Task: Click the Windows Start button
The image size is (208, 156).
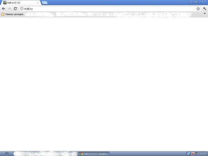Action: pyautogui.click(x=7, y=154)
